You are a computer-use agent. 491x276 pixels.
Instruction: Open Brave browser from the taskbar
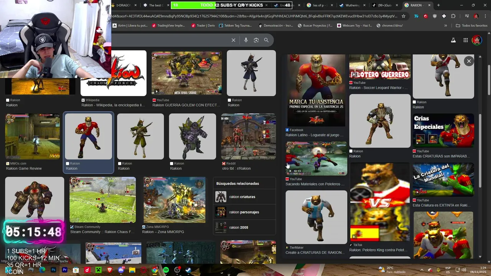110,270
